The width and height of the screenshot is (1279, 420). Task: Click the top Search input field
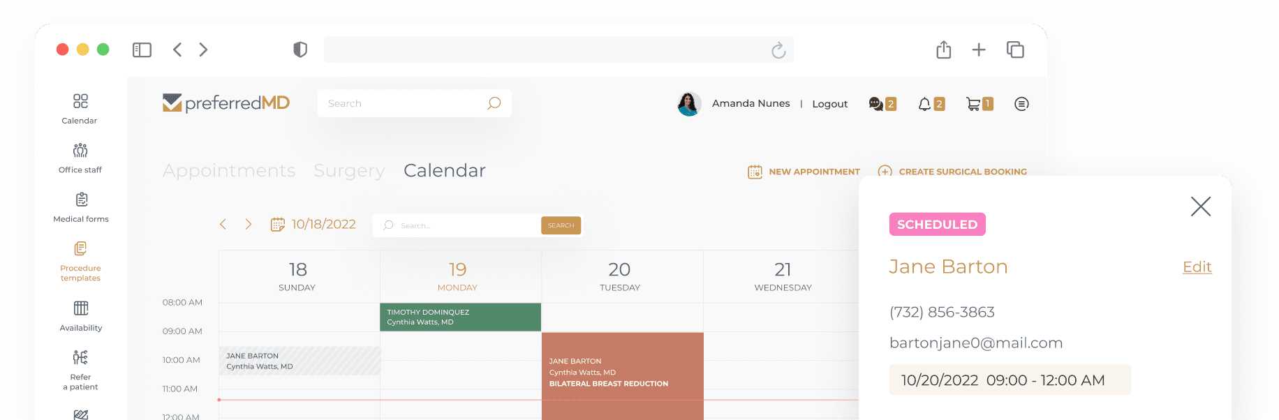coord(401,103)
